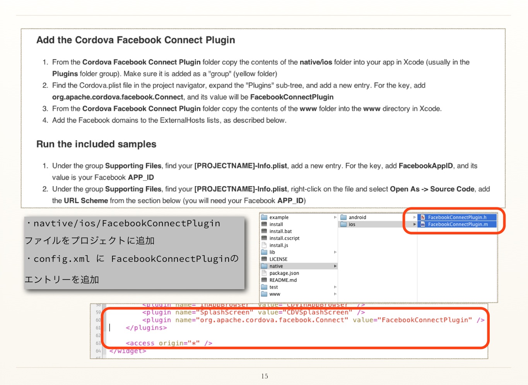Expand the ios folder arrow
Viewport: 528px width, 385px height.
tap(415, 224)
